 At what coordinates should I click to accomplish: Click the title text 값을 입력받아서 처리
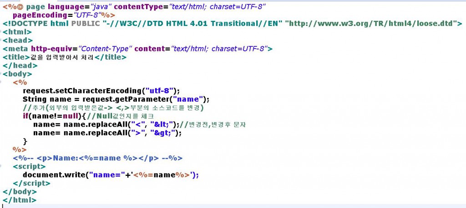pyautogui.click(x=62, y=57)
